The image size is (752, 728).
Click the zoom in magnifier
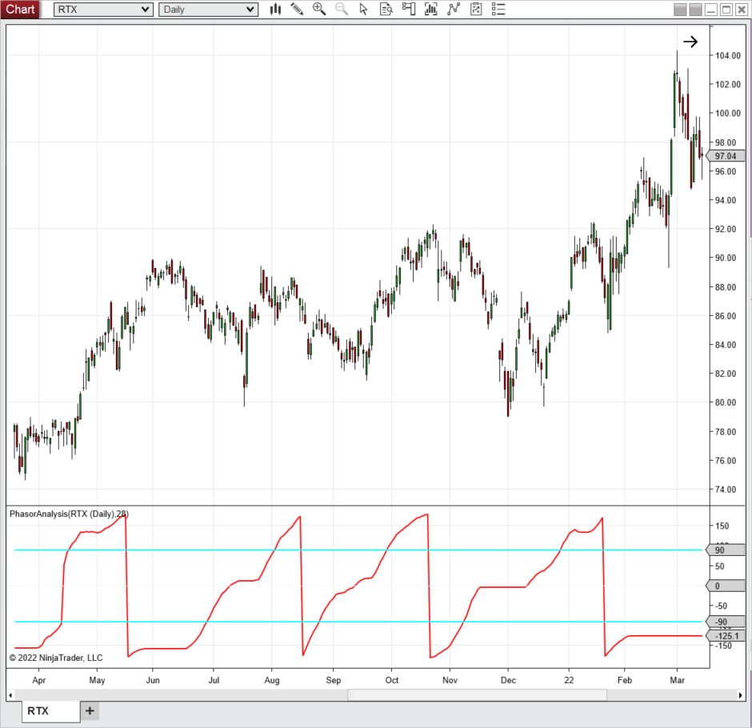tap(319, 10)
